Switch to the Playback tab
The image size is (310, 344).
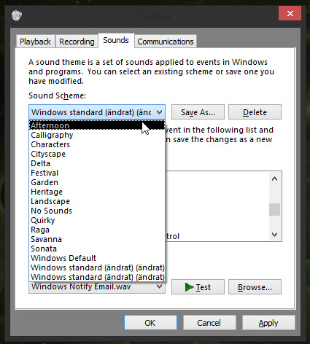pos(35,42)
